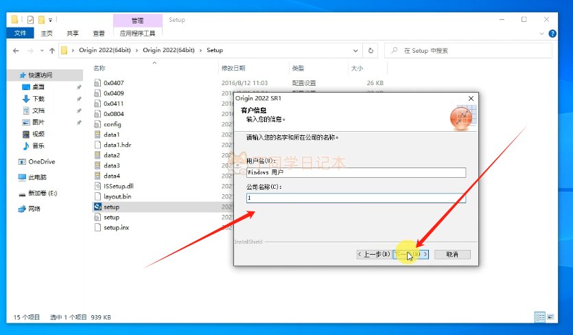
Task: Click the Refresh icon beside the address bar
Action: (x=371, y=50)
